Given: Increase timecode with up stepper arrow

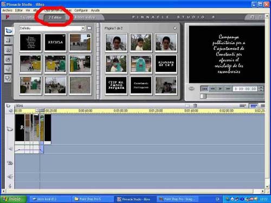Looking at the screenshot, I should pos(261,87).
